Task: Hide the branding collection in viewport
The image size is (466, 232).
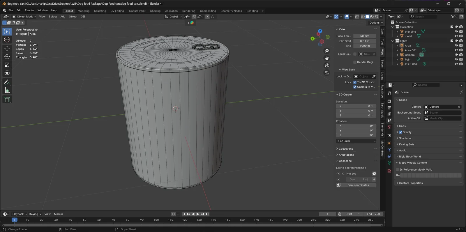Action: 456,31
